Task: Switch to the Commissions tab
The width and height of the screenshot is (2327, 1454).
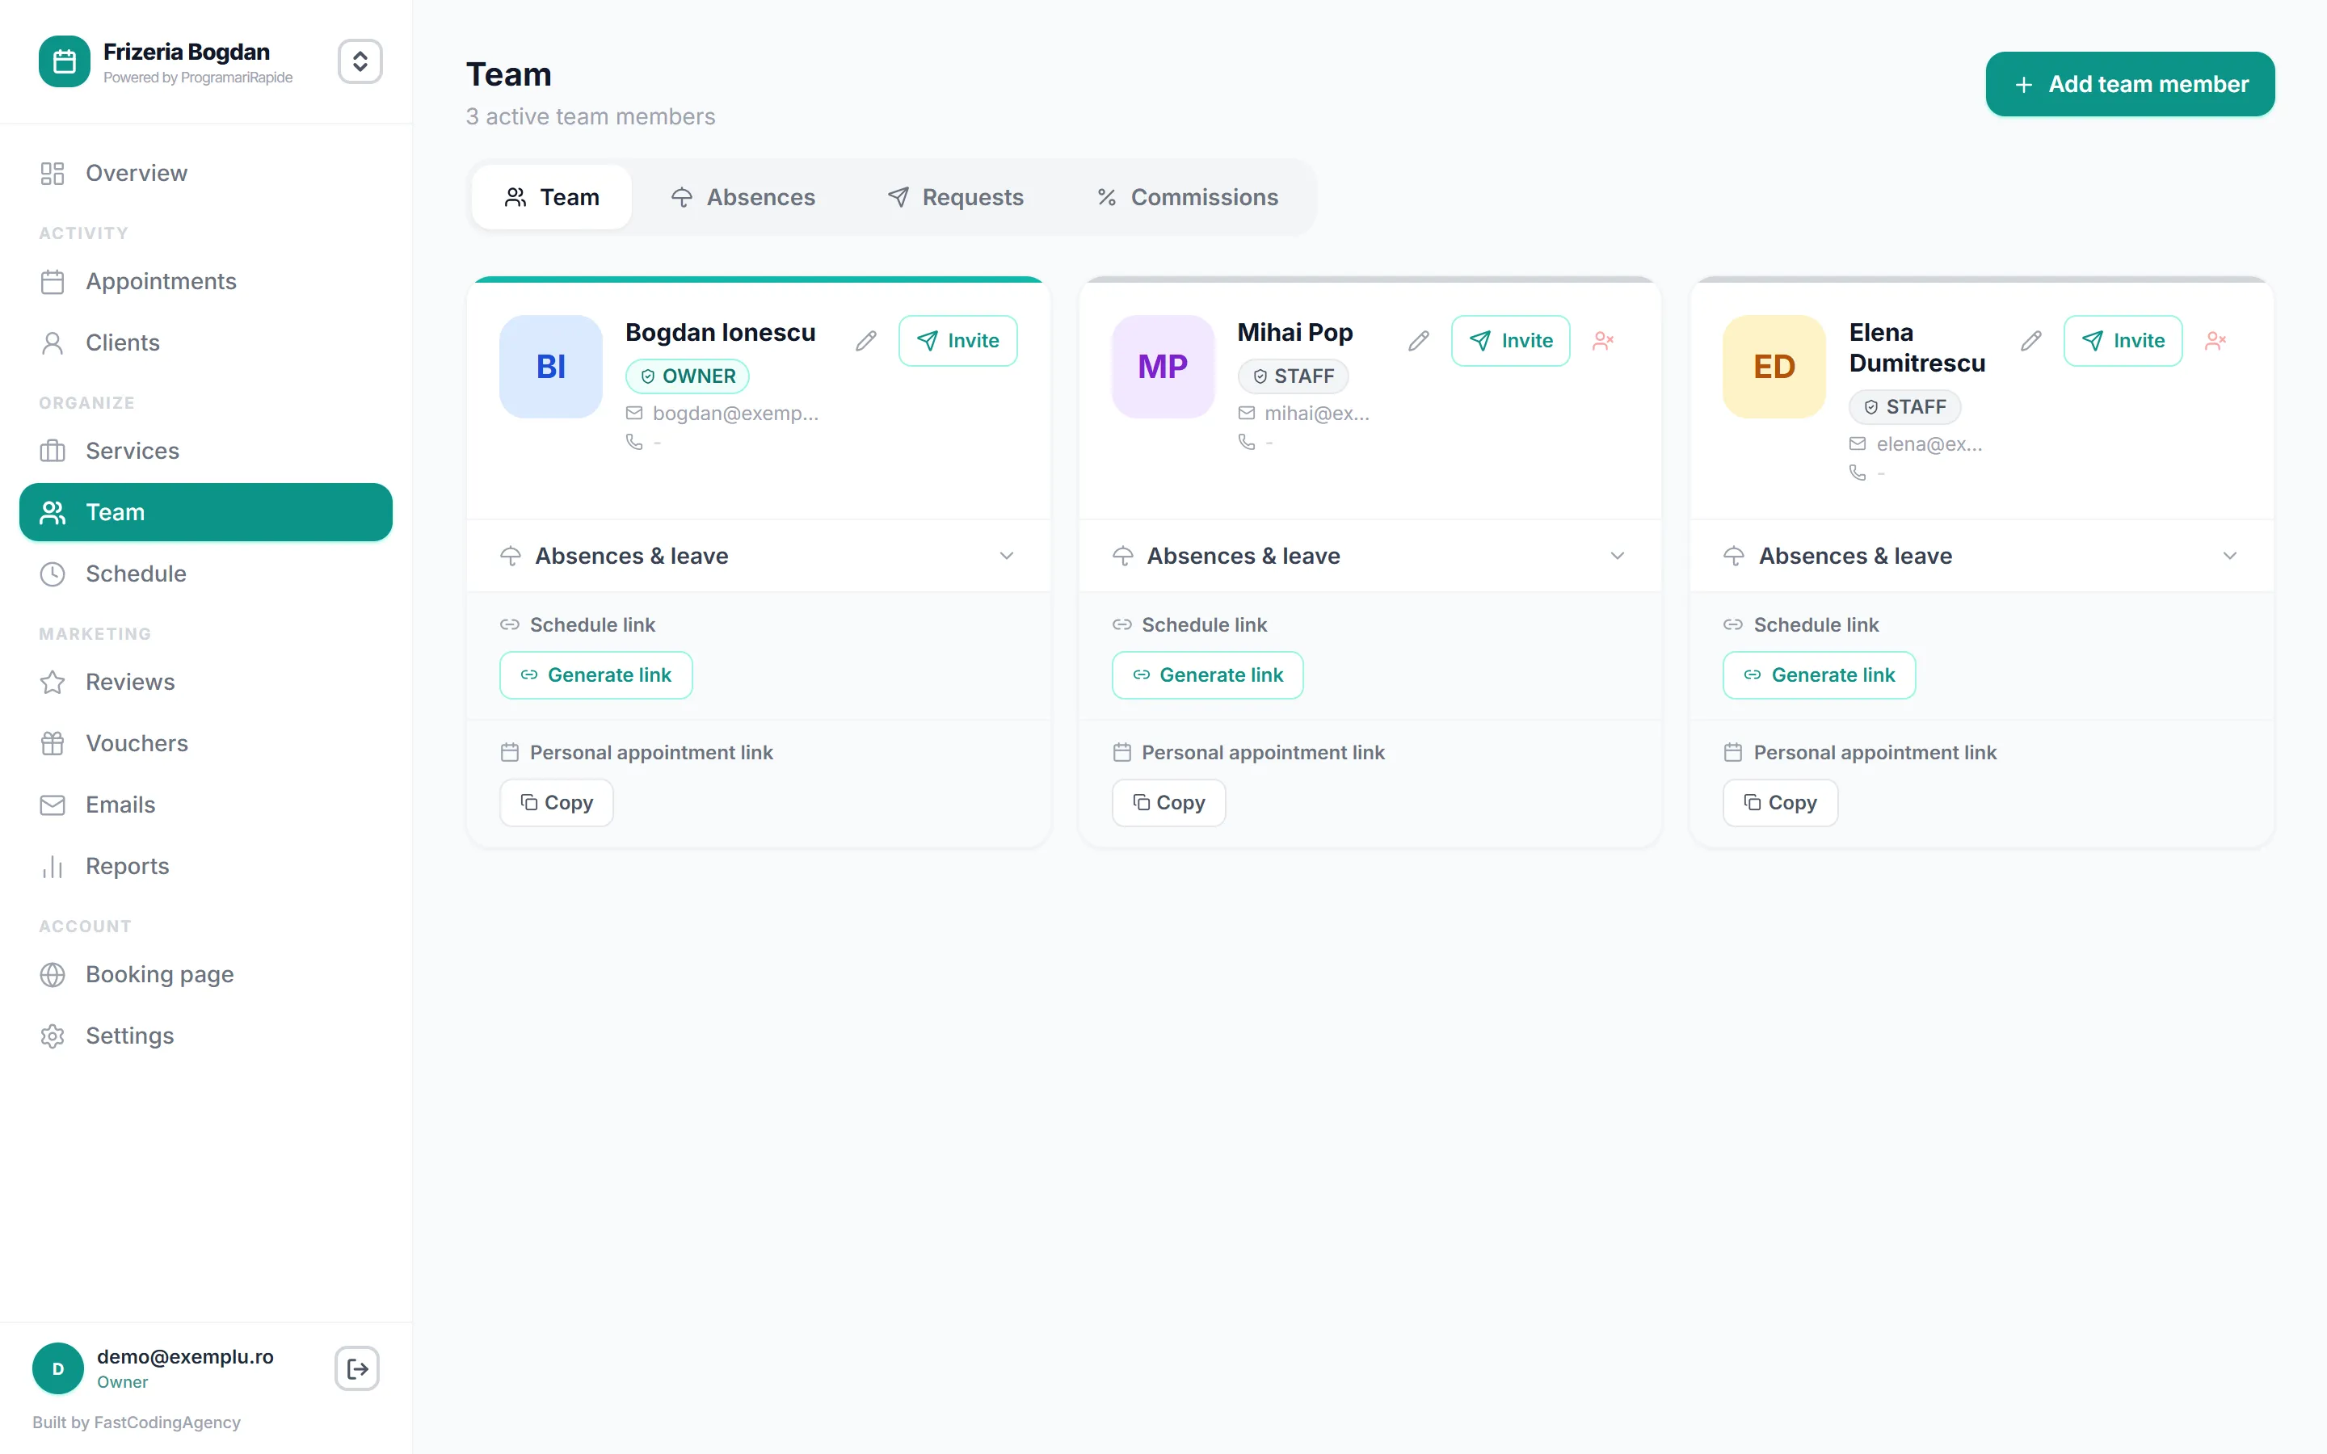Action: (x=1188, y=197)
